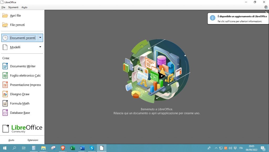Expand the Modelli dropdown arrow
This screenshot has width=269, height=152.
pos(40,47)
